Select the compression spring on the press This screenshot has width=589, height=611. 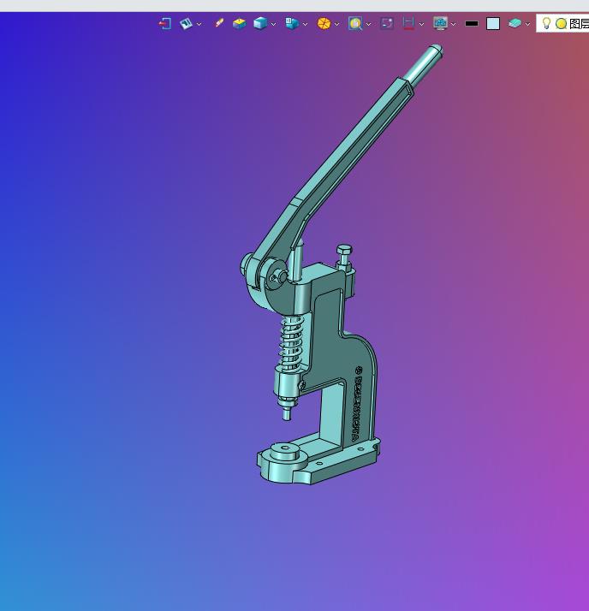coord(292,342)
